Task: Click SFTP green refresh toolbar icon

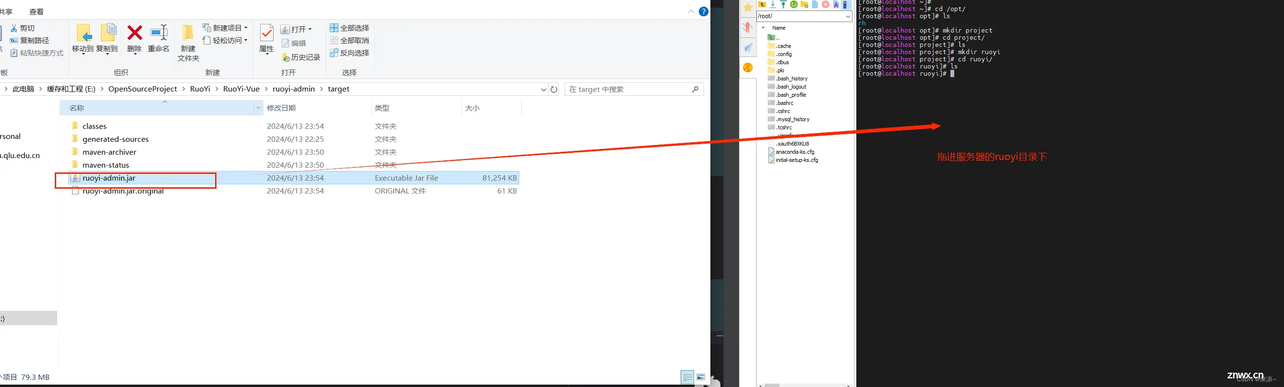Action: (793, 4)
